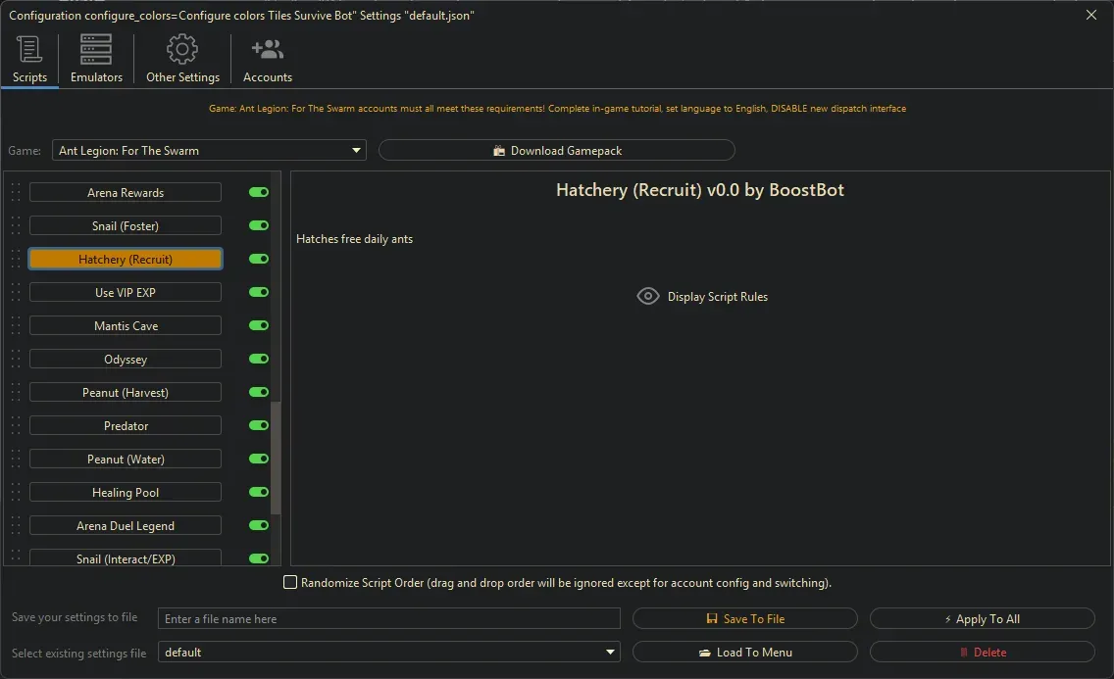Click drag handle beside Peanut (Water)
The width and height of the screenshot is (1114, 679).
[16, 460]
